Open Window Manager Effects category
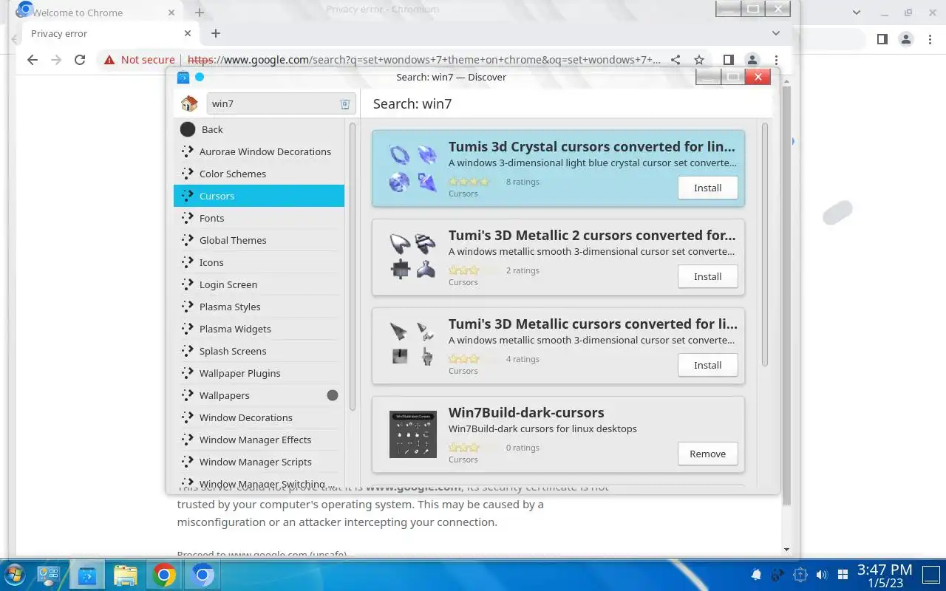Image resolution: width=946 pixels, height=591 pixels. click(259, 440)
